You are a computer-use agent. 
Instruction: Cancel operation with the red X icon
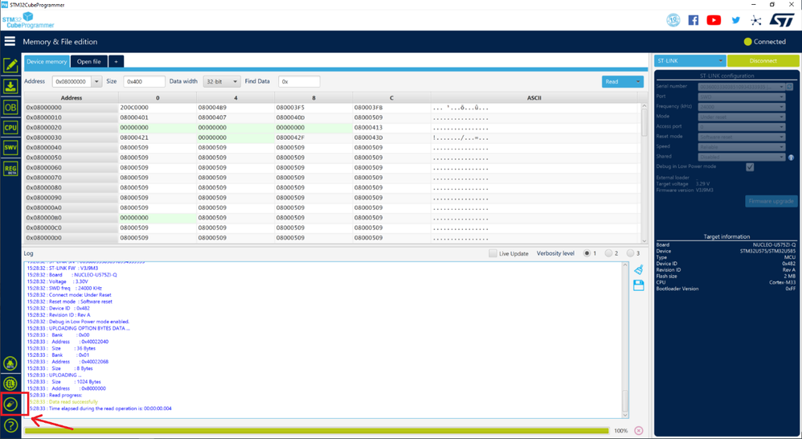click(638, 431)
